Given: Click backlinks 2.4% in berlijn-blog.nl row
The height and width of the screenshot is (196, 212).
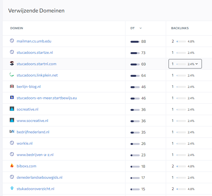Looking at the screenshot, I should tap(191, 87).
